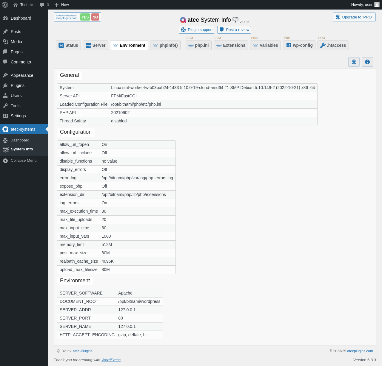Open Plugins from the sidebar
Screen dimensions: 382x366
18,85
